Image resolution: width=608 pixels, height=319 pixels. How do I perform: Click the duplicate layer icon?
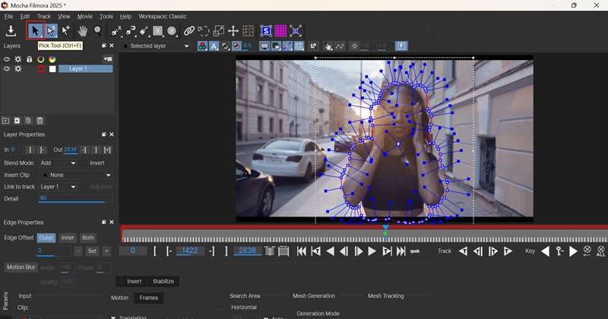[x=28, y=121]
